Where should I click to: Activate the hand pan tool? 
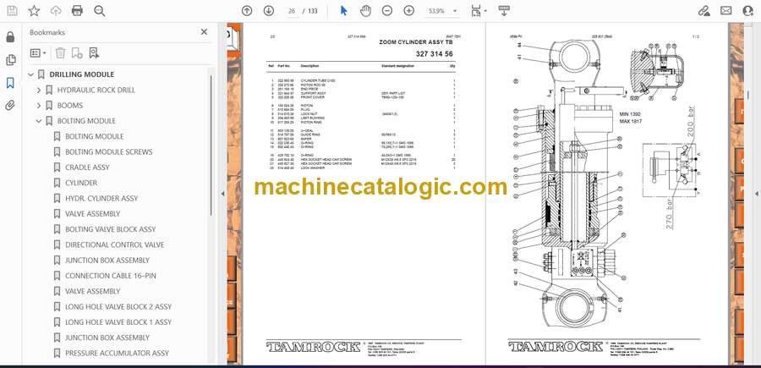[x=365, y=11]
